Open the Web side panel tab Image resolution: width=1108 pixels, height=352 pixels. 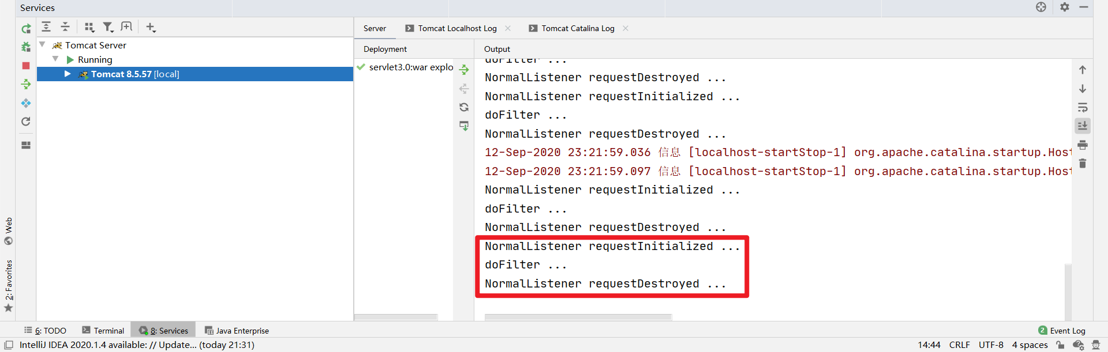pyautogui.click(x=8, y=231)
